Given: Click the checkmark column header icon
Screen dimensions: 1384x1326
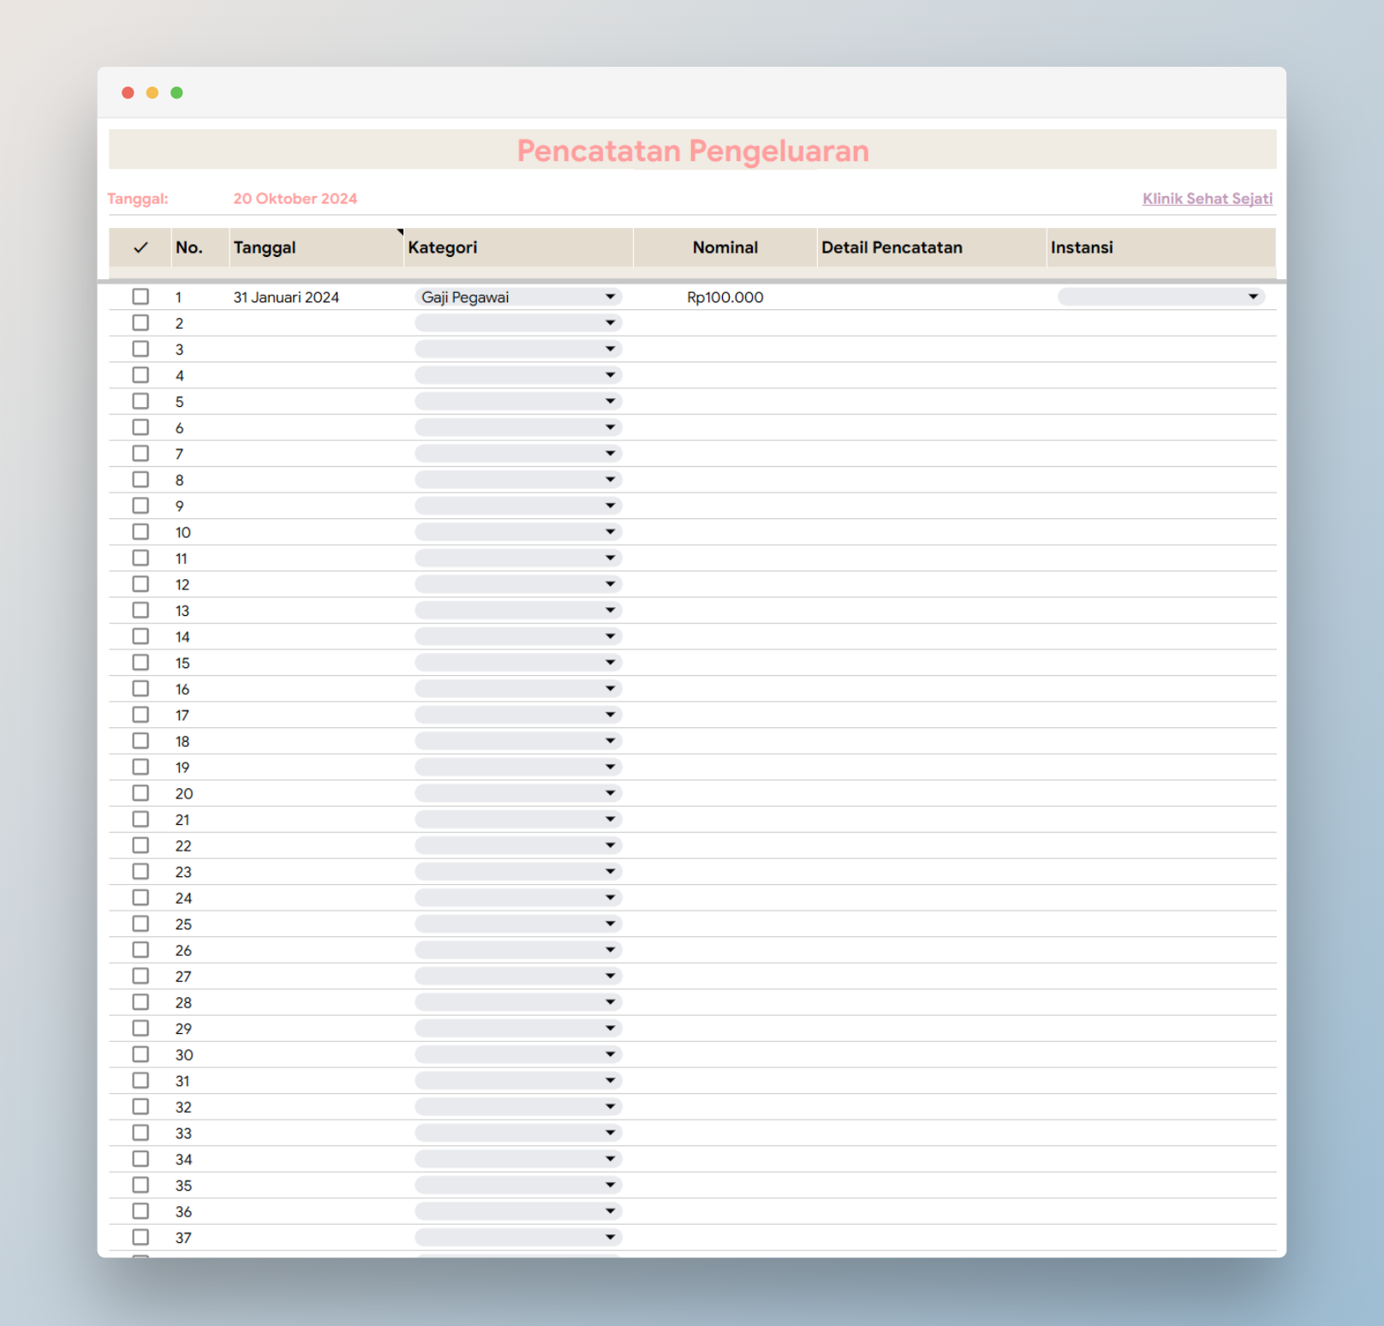Looking at the screenshot, I should click(140, 248).
